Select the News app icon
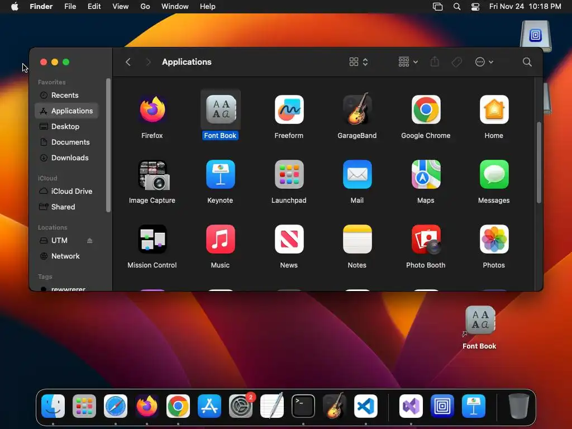Viewport: 572px width, 429px height. point(289,239)
